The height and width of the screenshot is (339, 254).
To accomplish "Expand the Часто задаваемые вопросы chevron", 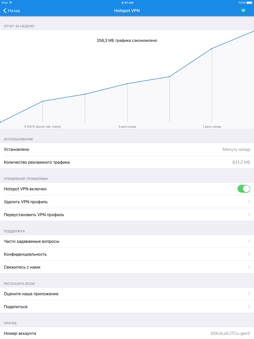I will [x=249, y=241].
